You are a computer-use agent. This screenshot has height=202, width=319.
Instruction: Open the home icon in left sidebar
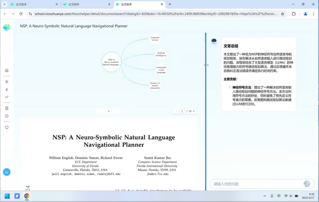(x=7, y=70)
